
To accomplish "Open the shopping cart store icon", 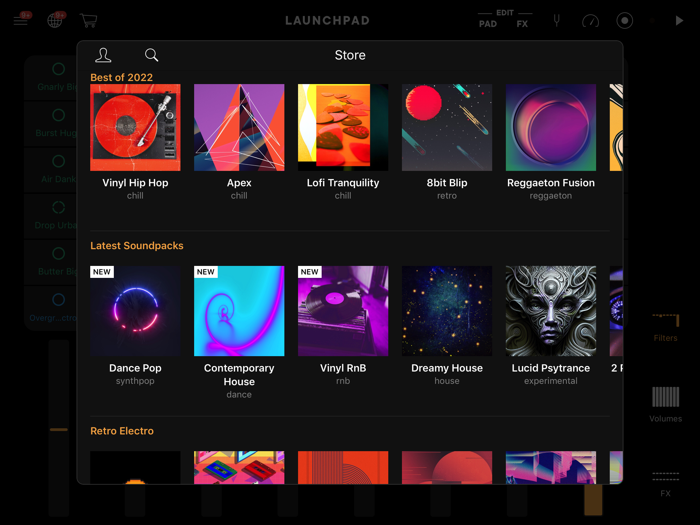I will (x=88, y=21).
